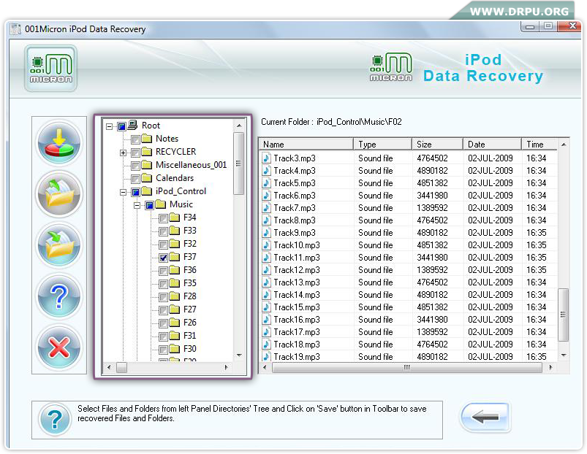Viewport: 587px width, 454px height.
Task: Sort files by the Date column header
Action: click(492, 145)
